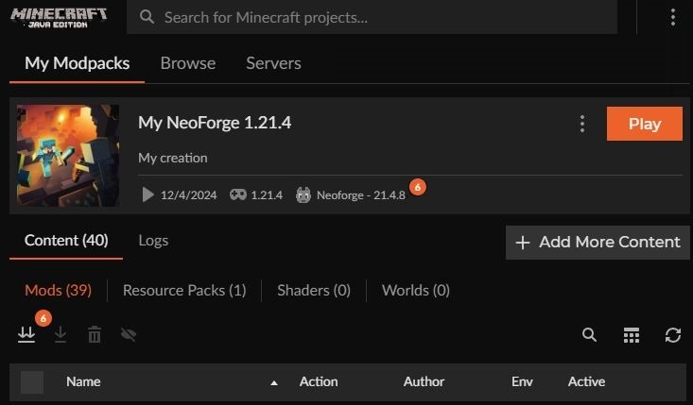
Task: Open modpack three-dot options menu
Action: (x=582, y=124)
